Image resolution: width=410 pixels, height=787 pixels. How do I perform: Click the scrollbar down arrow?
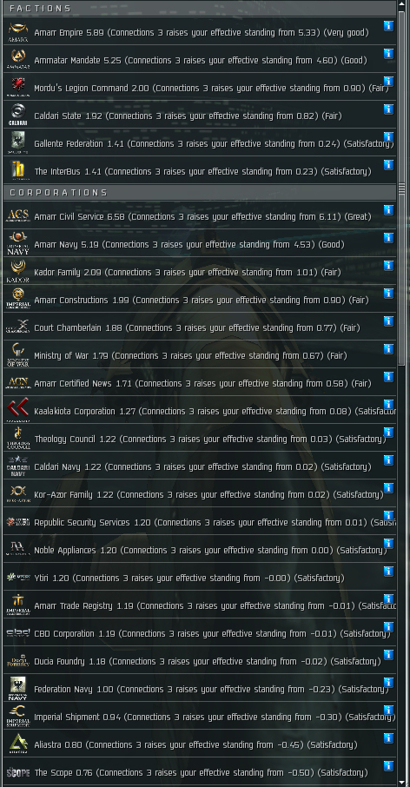401,782
